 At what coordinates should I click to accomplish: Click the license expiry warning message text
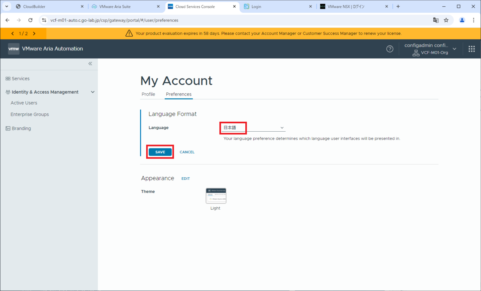(269, 34)
